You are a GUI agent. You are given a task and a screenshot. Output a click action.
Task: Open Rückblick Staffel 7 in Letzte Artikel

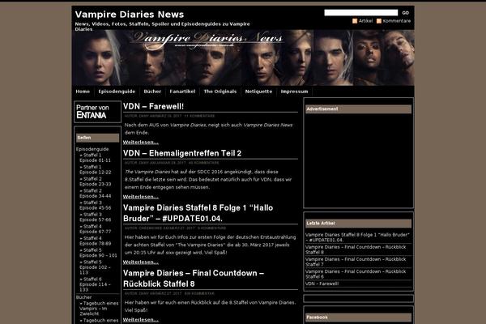point(356,262)
